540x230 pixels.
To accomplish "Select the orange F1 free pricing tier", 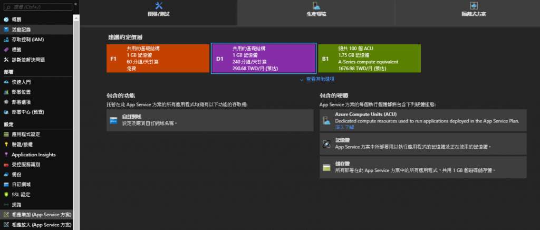I will click(x=158, y=59).
